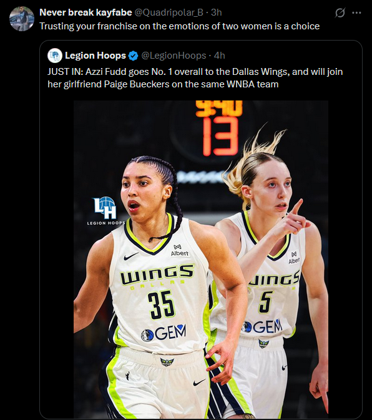Open the @LegionHoops handle
This screenshot has width=372, height=420.
point(174,56)
